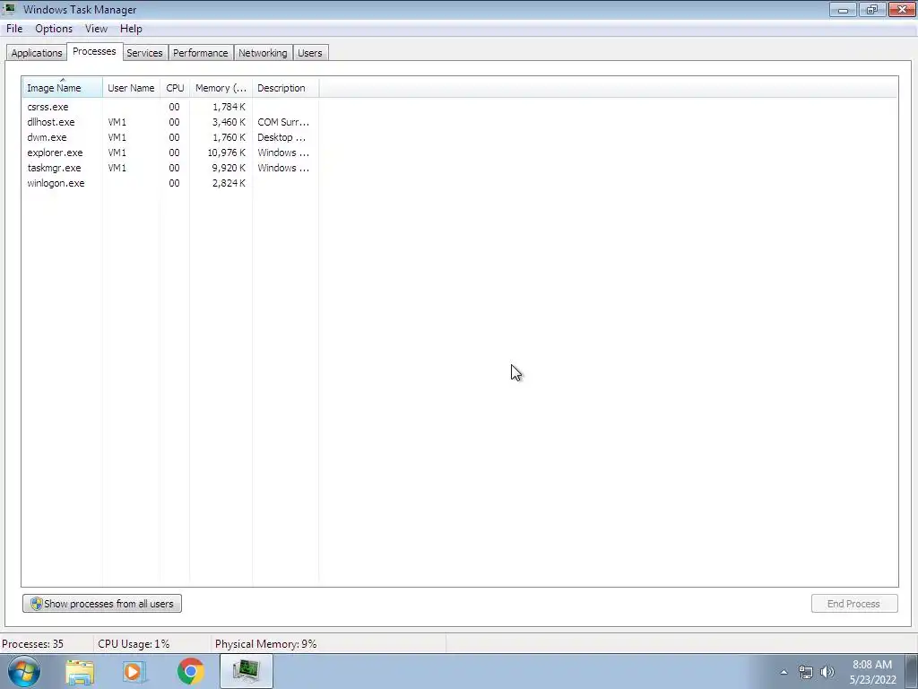Switch to the Users tab

[x=309, y=53]
